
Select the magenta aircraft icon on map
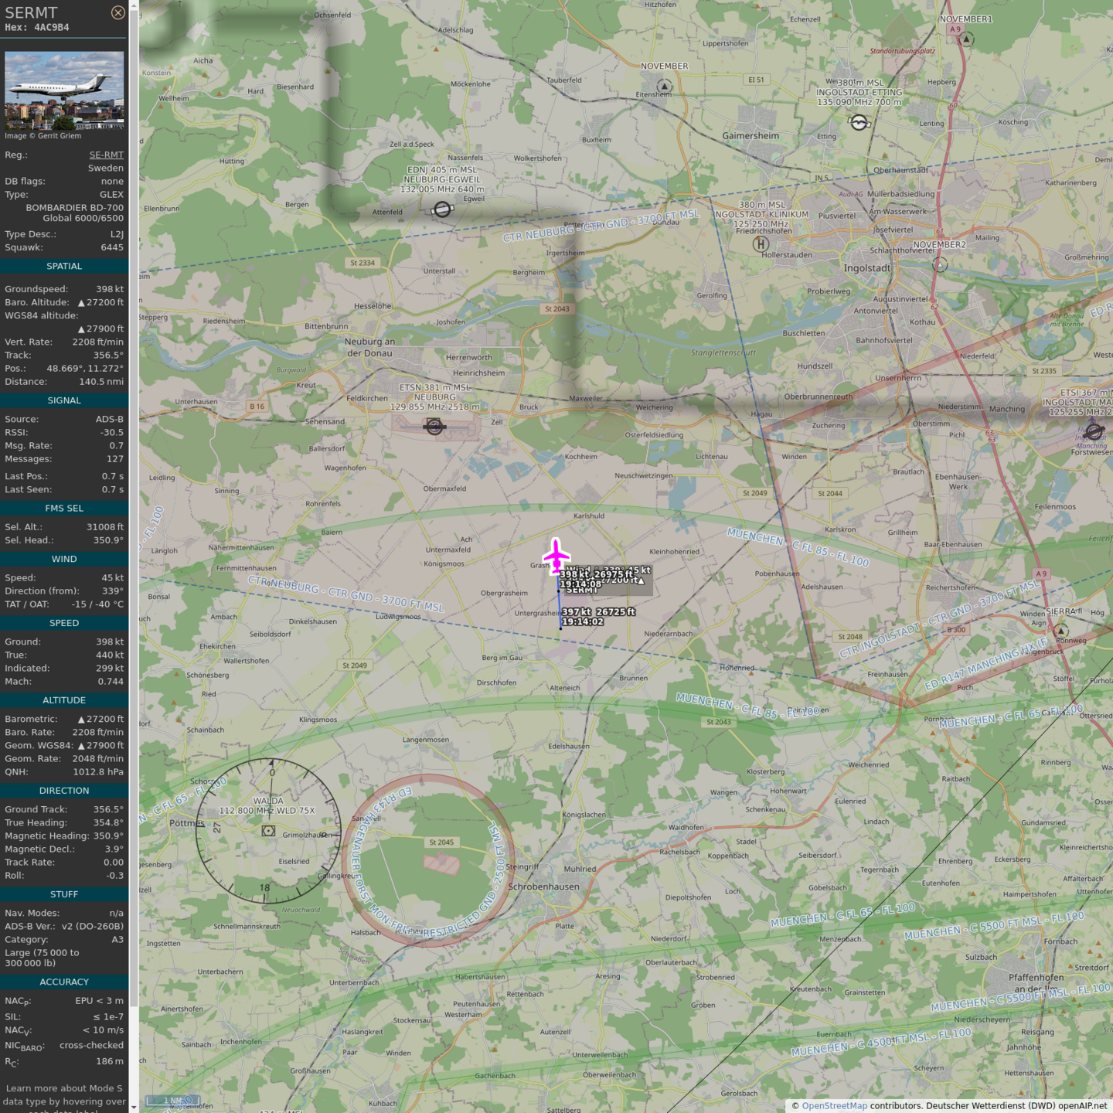[x=556, y=556]
